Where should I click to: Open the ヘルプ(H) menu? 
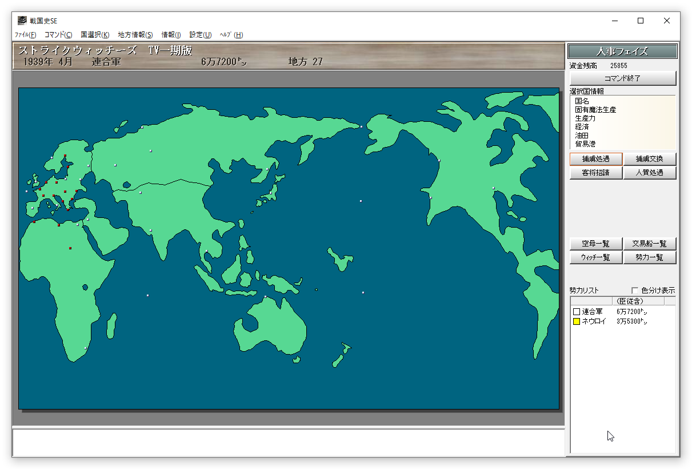(231, 35)
